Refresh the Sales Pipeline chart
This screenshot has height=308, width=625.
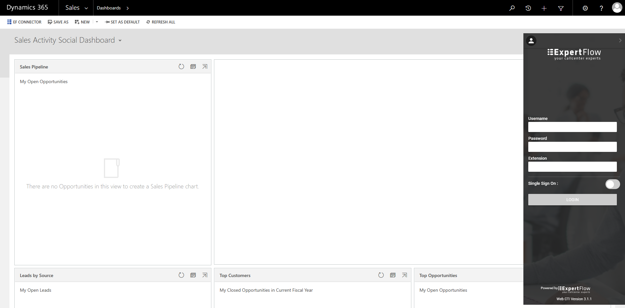coord(181,66)
